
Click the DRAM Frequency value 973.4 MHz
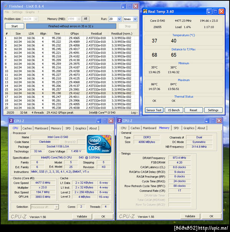179,158
